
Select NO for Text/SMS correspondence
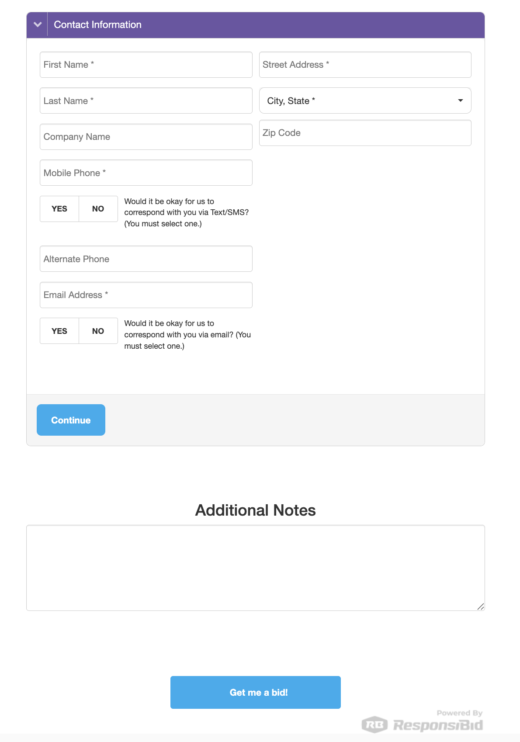(x=98, y=209)
